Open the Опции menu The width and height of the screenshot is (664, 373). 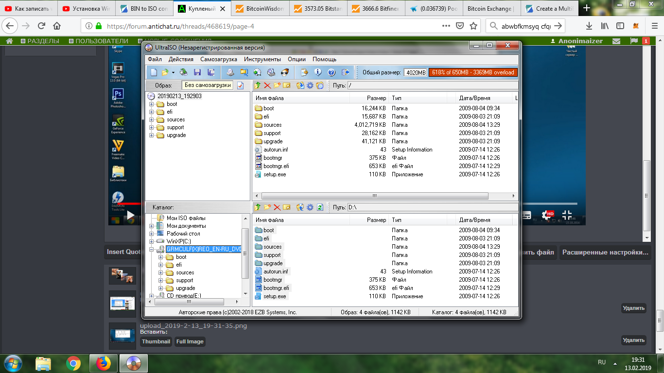pos(297,59)
